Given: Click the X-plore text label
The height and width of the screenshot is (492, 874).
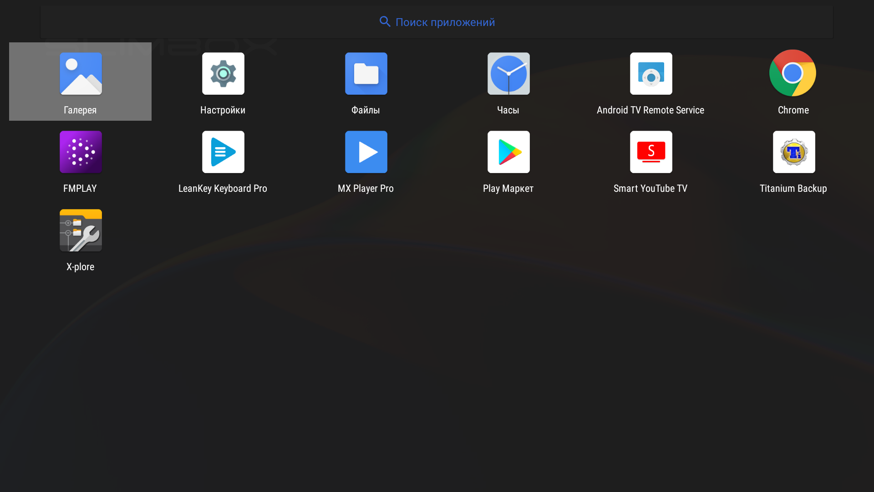Looking at the screenshot, I should 80,267.
